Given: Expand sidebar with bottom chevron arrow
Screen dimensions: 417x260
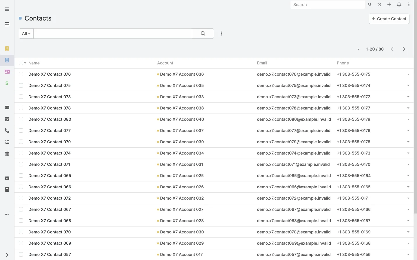Looking at the screenshot, I should click(x=7, y=255).
